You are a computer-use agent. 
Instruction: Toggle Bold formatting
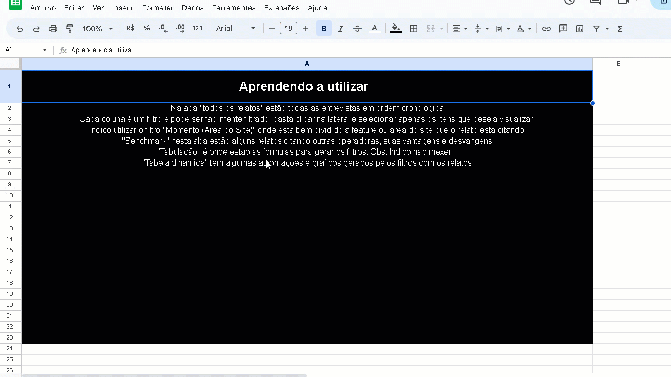pyautogui.click(x=324, y=29)
